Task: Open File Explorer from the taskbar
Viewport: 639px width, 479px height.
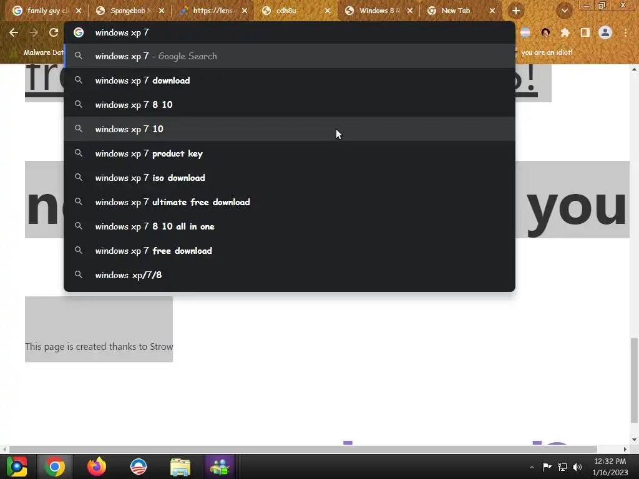Action: pos(180,467)
